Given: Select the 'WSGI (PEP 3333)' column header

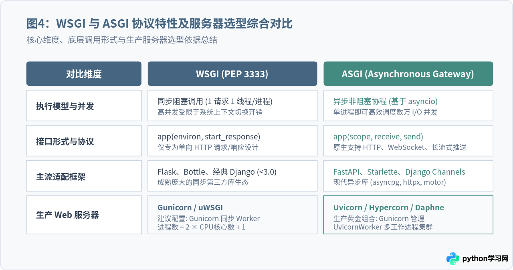Looking at the screenshot, I should click(232, 74).
